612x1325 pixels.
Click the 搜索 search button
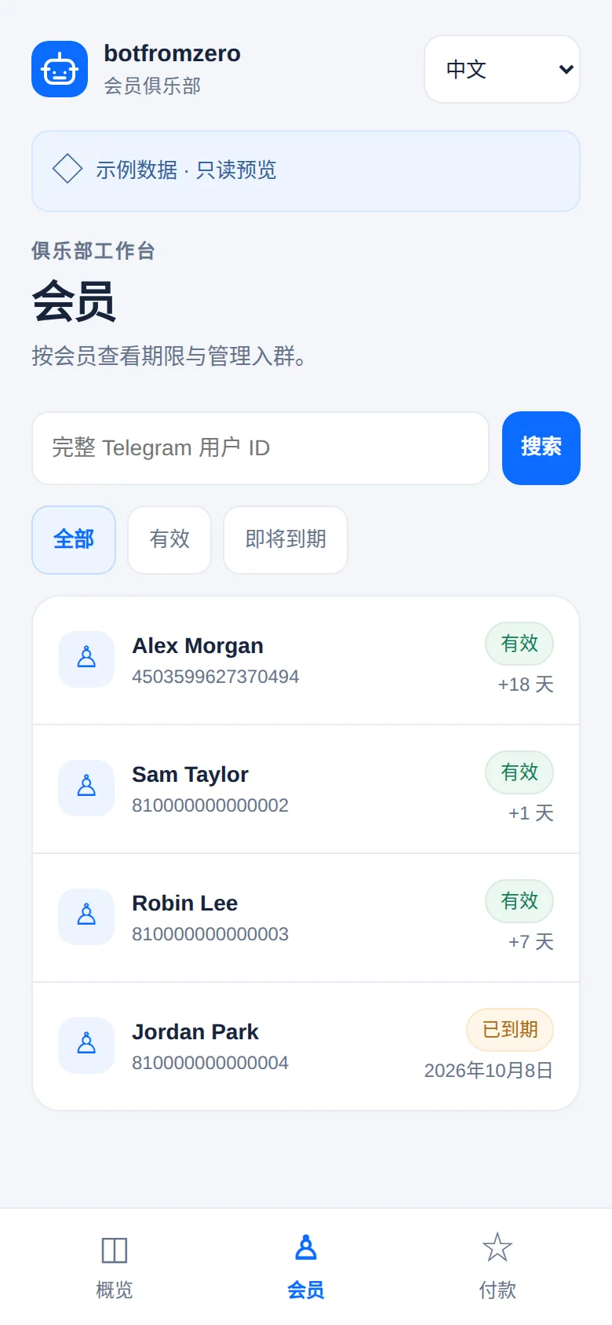coord(541,448)
